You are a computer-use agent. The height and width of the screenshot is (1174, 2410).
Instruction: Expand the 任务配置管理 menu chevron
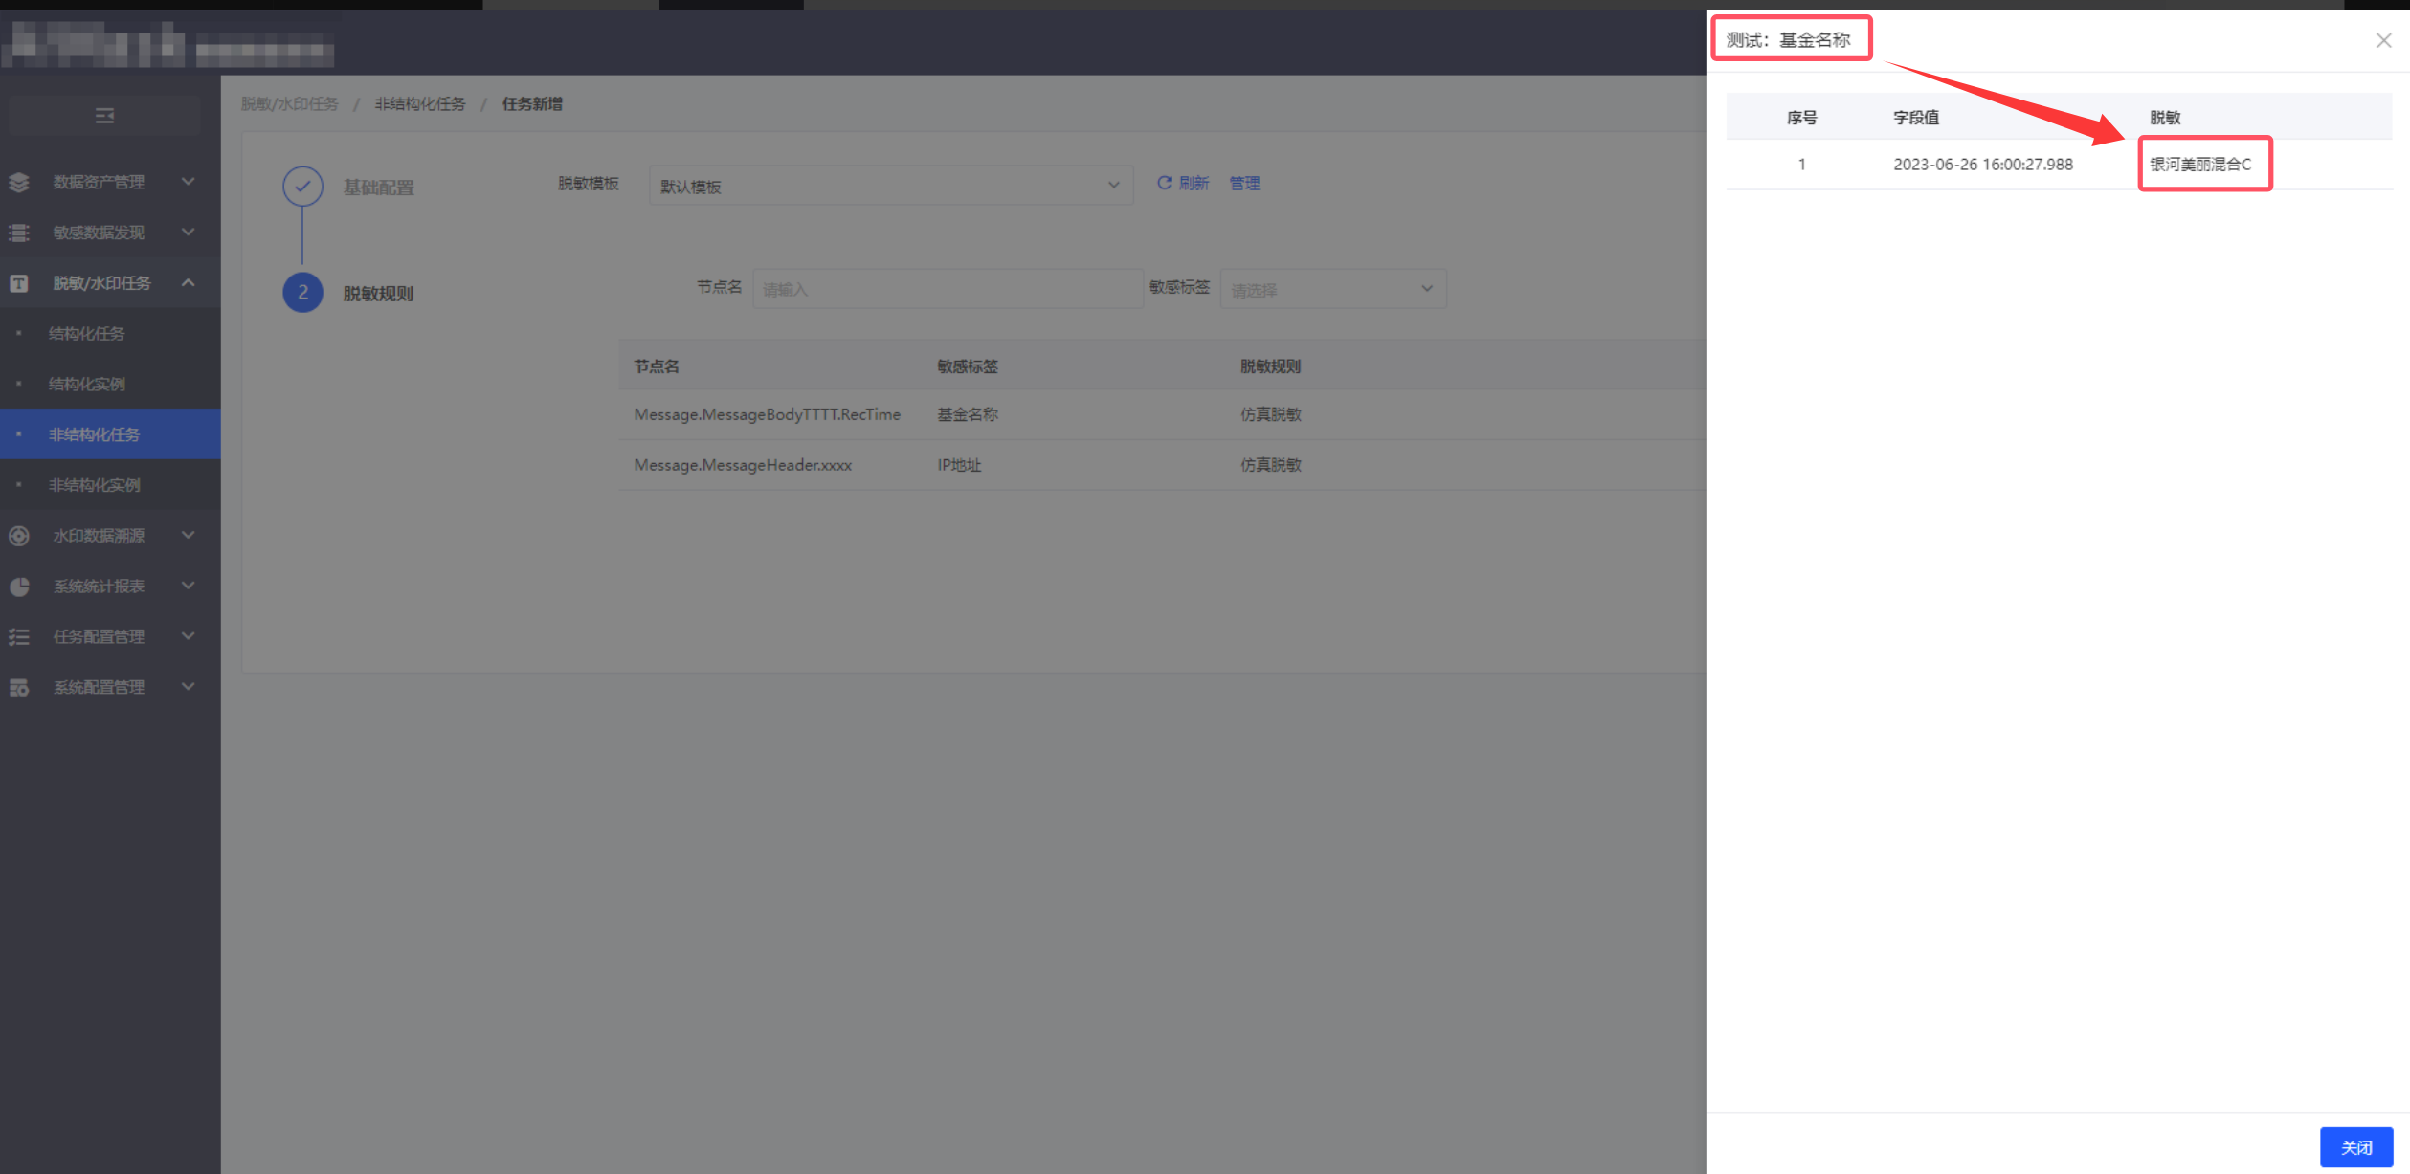click(189, 635)
